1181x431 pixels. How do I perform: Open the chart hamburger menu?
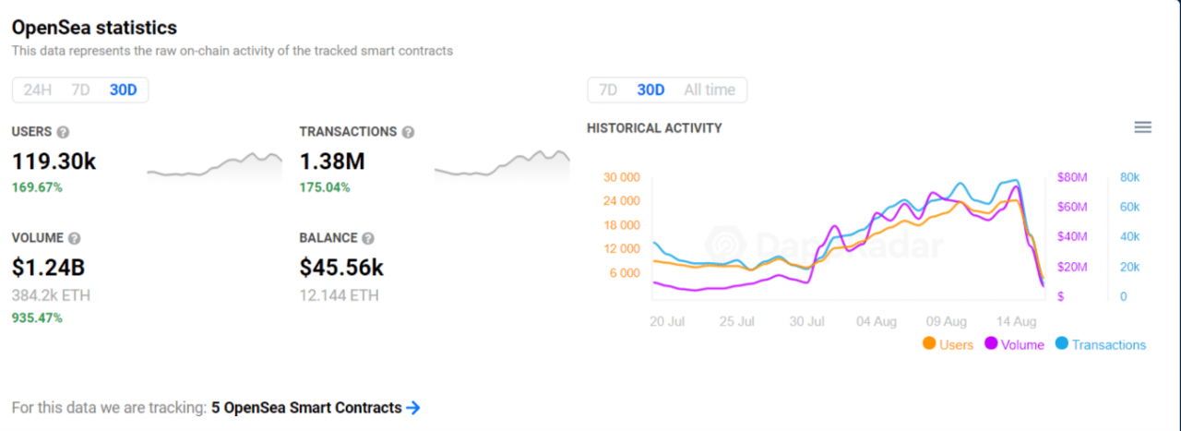[x=1142, y=127]
